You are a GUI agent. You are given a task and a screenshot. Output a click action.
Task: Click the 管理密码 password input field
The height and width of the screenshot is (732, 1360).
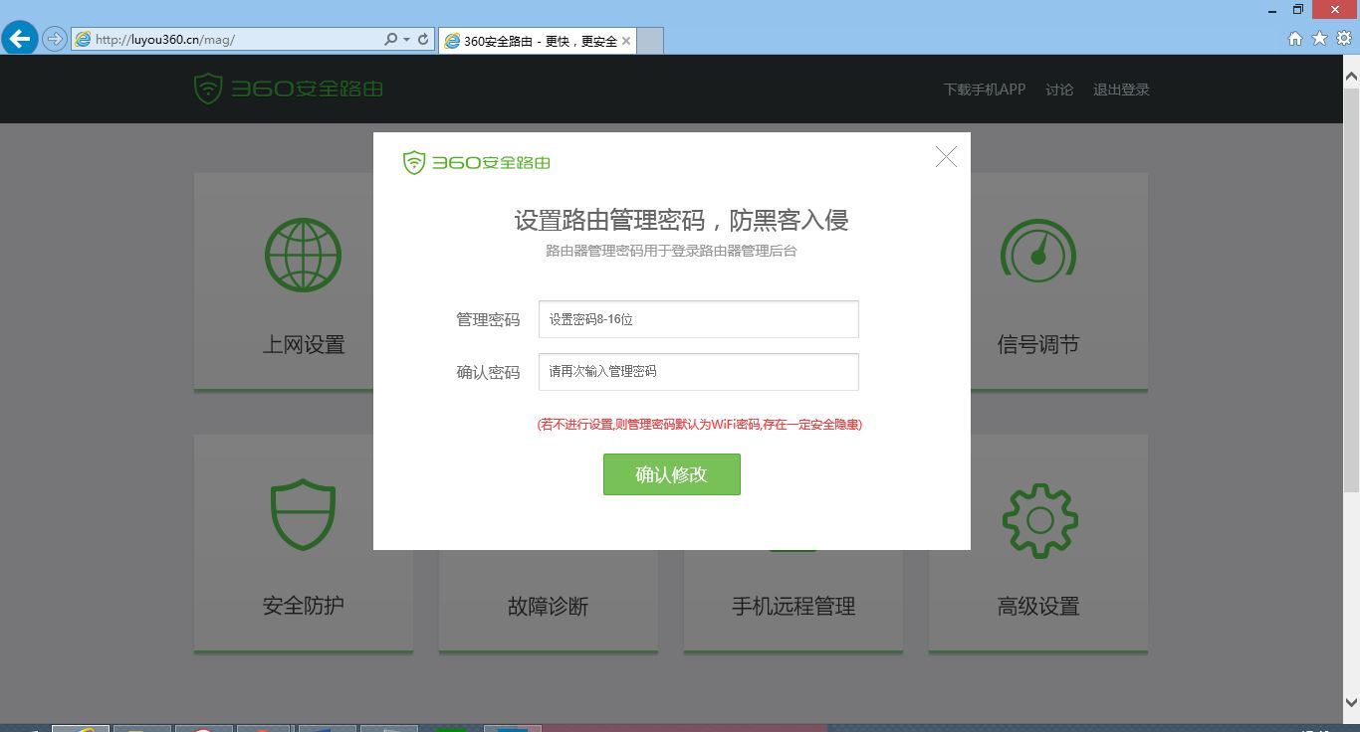pyautogui.click(x=698, y=319)
